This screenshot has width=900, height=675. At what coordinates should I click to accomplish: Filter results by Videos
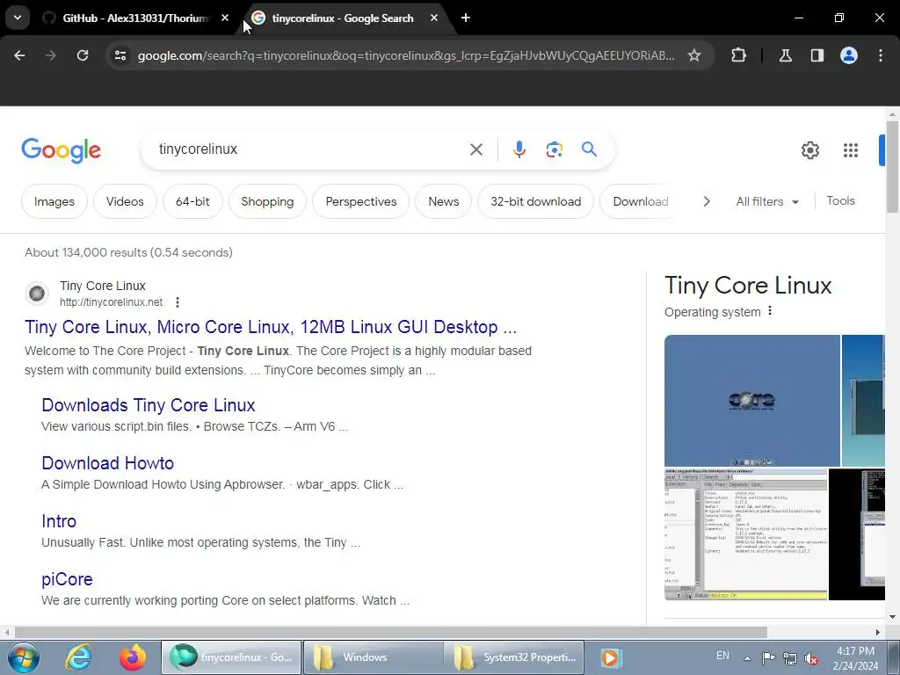pyautogui.click(x=125, y=201)
